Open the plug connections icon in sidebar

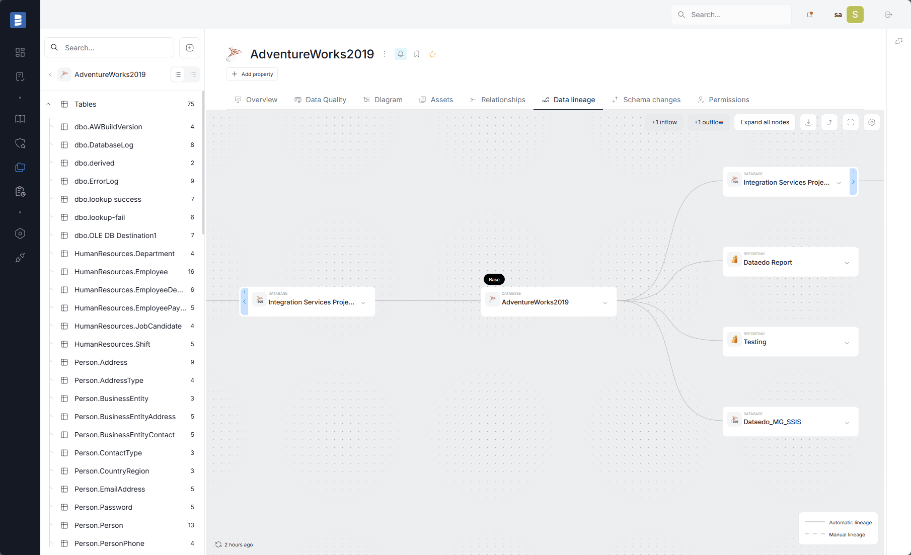tap(20, 258)
